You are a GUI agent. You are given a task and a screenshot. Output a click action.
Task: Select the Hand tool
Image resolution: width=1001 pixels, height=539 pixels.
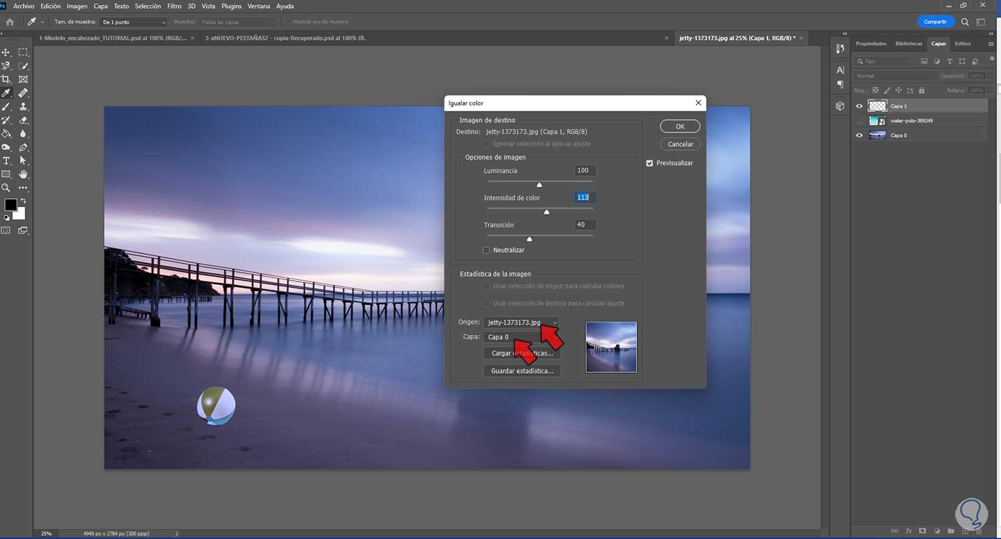pos(23,174)
